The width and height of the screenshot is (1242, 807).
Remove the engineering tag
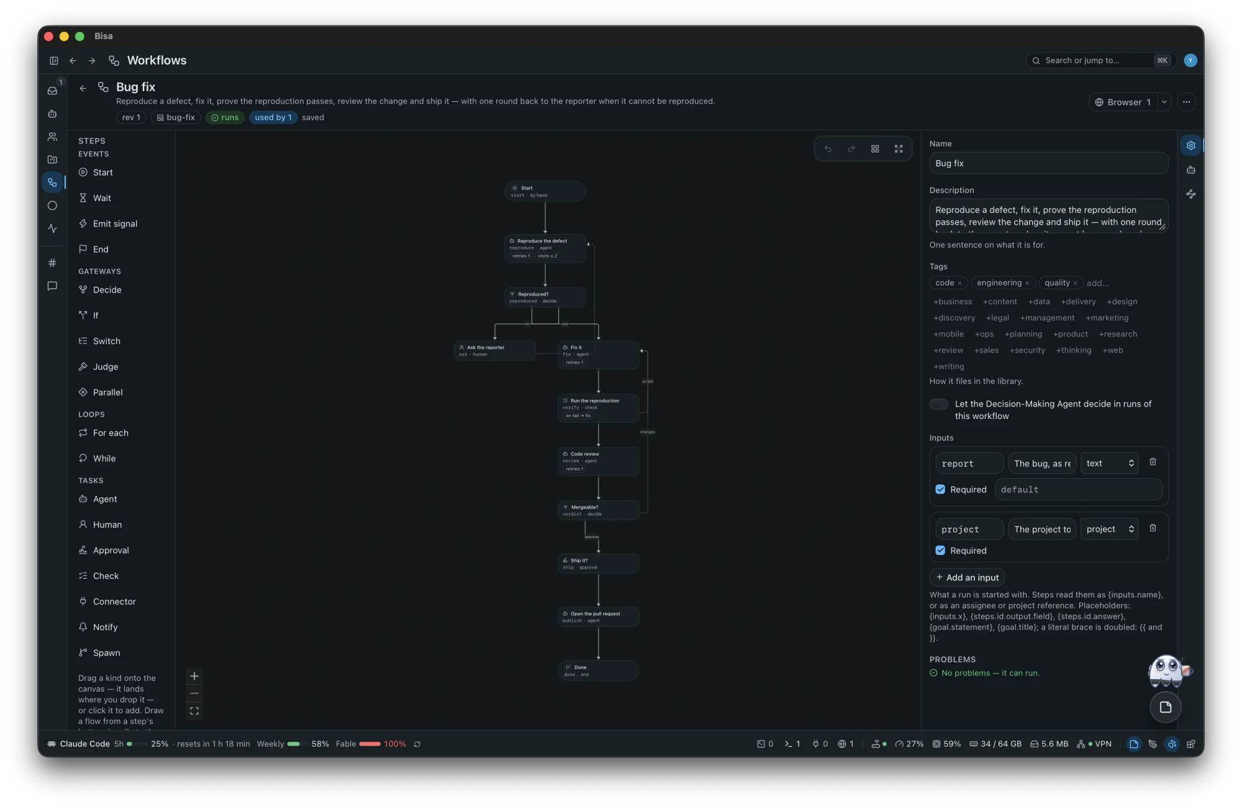click(1027, 283)
